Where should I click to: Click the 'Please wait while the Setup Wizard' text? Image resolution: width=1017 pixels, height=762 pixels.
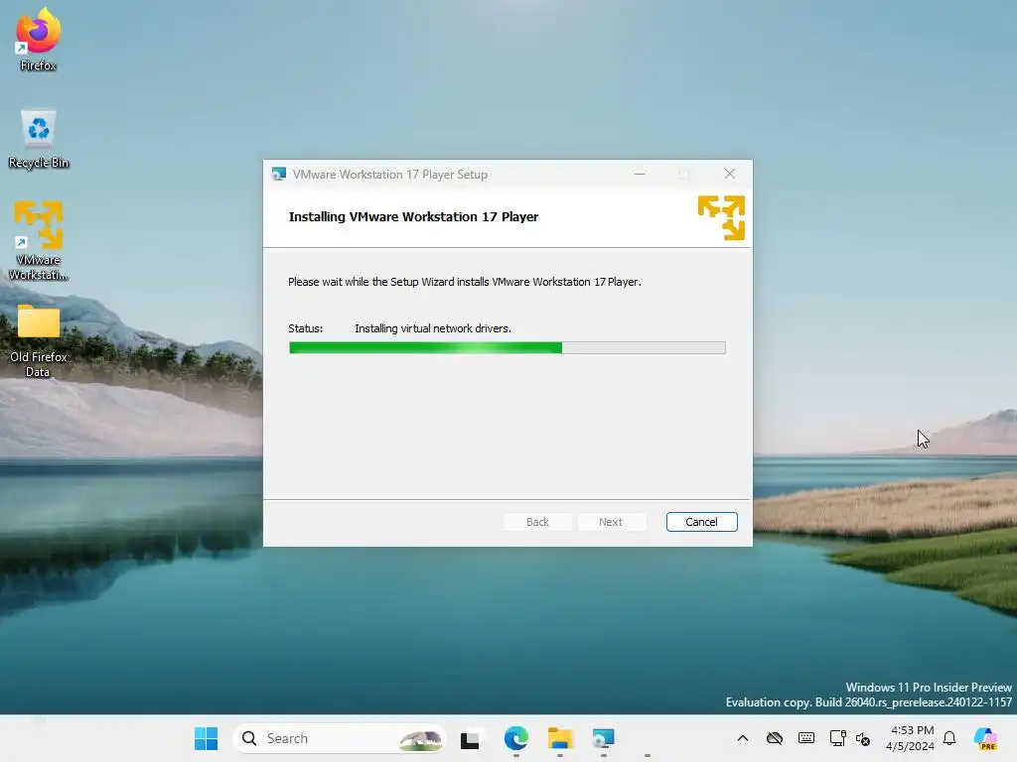(465, 282)
